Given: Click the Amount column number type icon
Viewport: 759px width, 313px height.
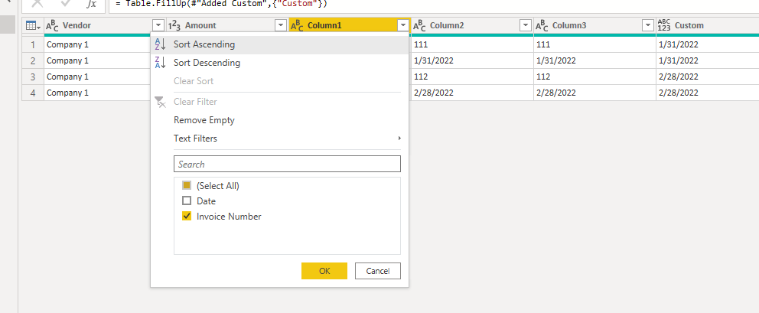Looking at the screenshot, I should (174, 26).
